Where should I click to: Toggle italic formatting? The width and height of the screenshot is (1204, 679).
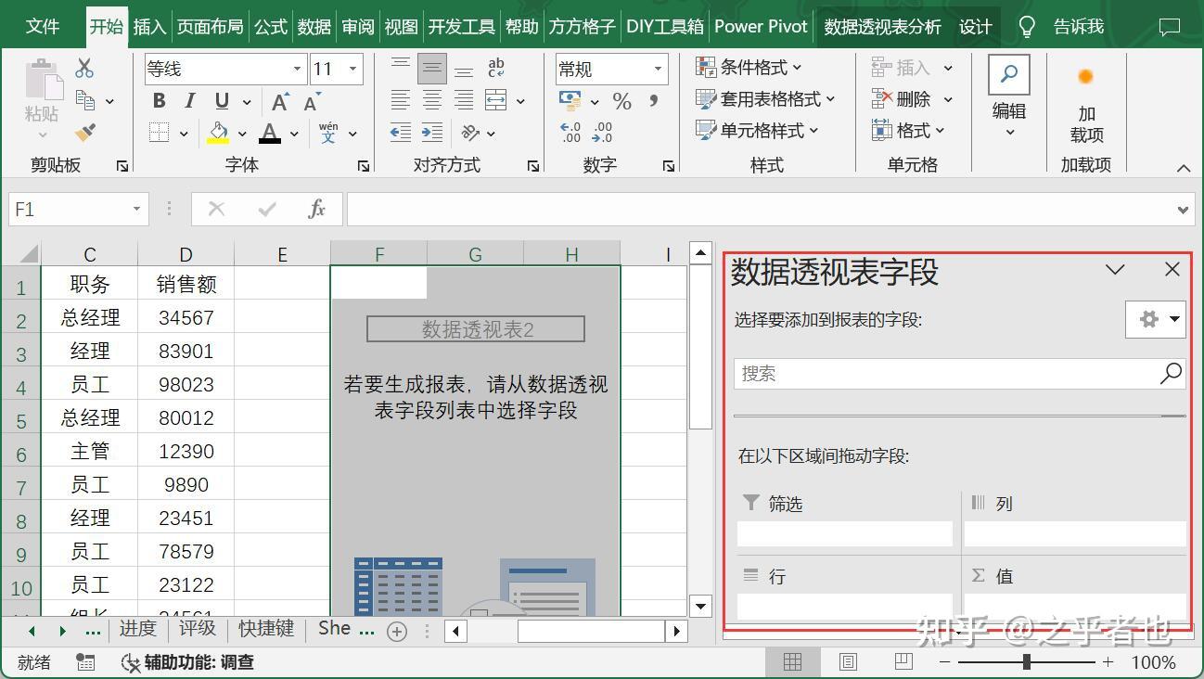[190, 100]
